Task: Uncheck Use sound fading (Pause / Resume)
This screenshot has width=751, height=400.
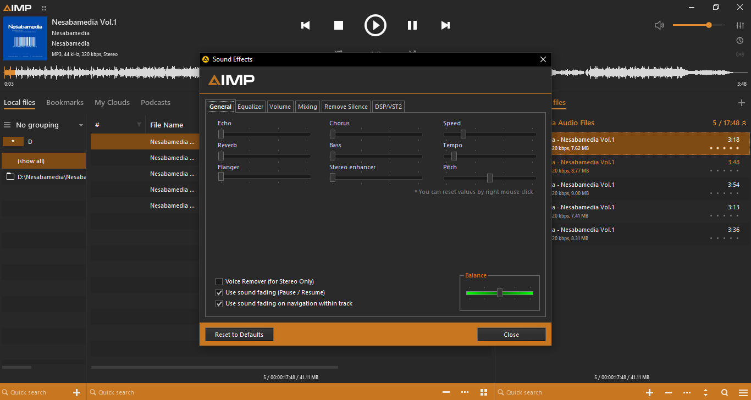Action: point(219,292)
